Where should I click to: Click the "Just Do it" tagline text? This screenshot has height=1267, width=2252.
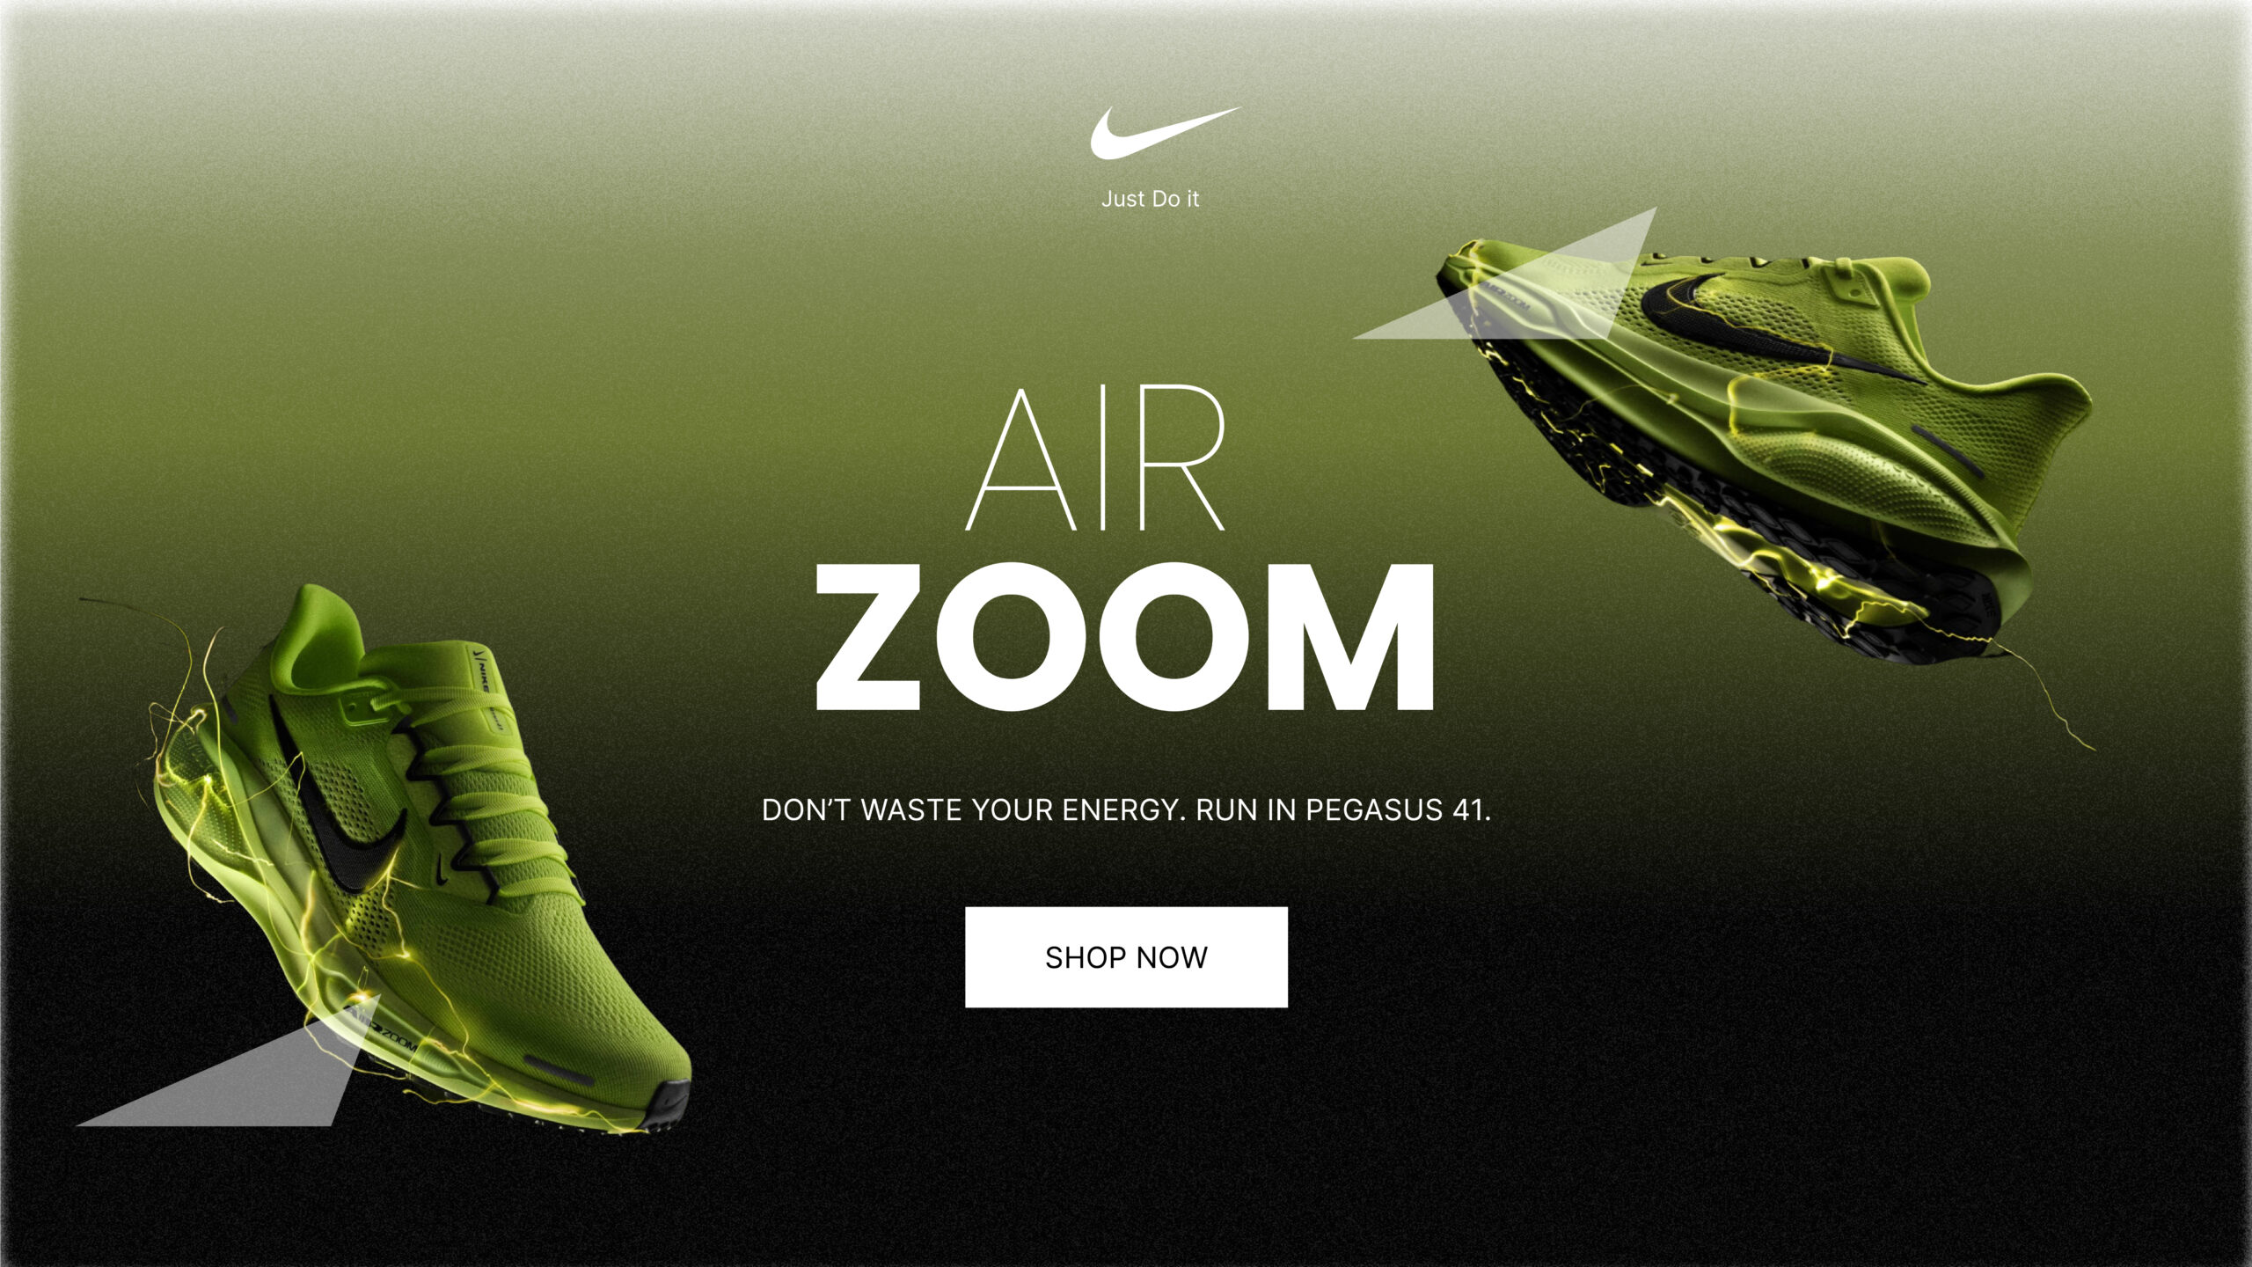pos(1150,199)
